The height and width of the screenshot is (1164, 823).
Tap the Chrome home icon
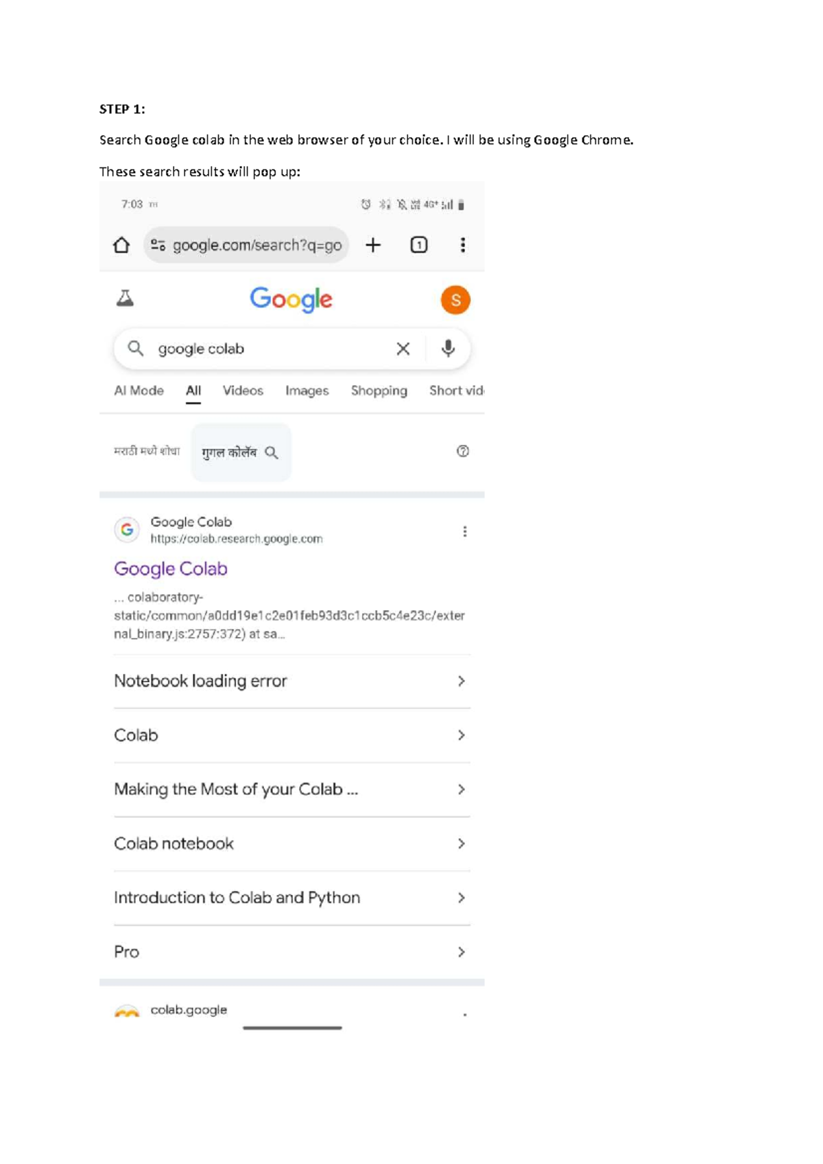click(x=122, y=245)
